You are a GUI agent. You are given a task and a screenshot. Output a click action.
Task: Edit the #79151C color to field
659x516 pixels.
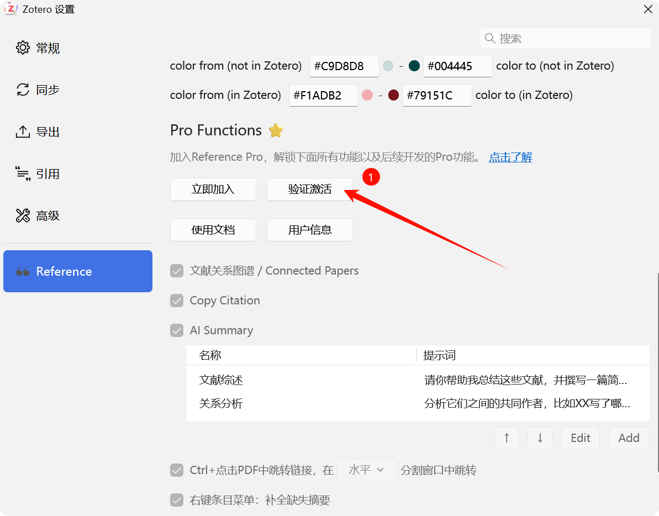tap(437, 96)
